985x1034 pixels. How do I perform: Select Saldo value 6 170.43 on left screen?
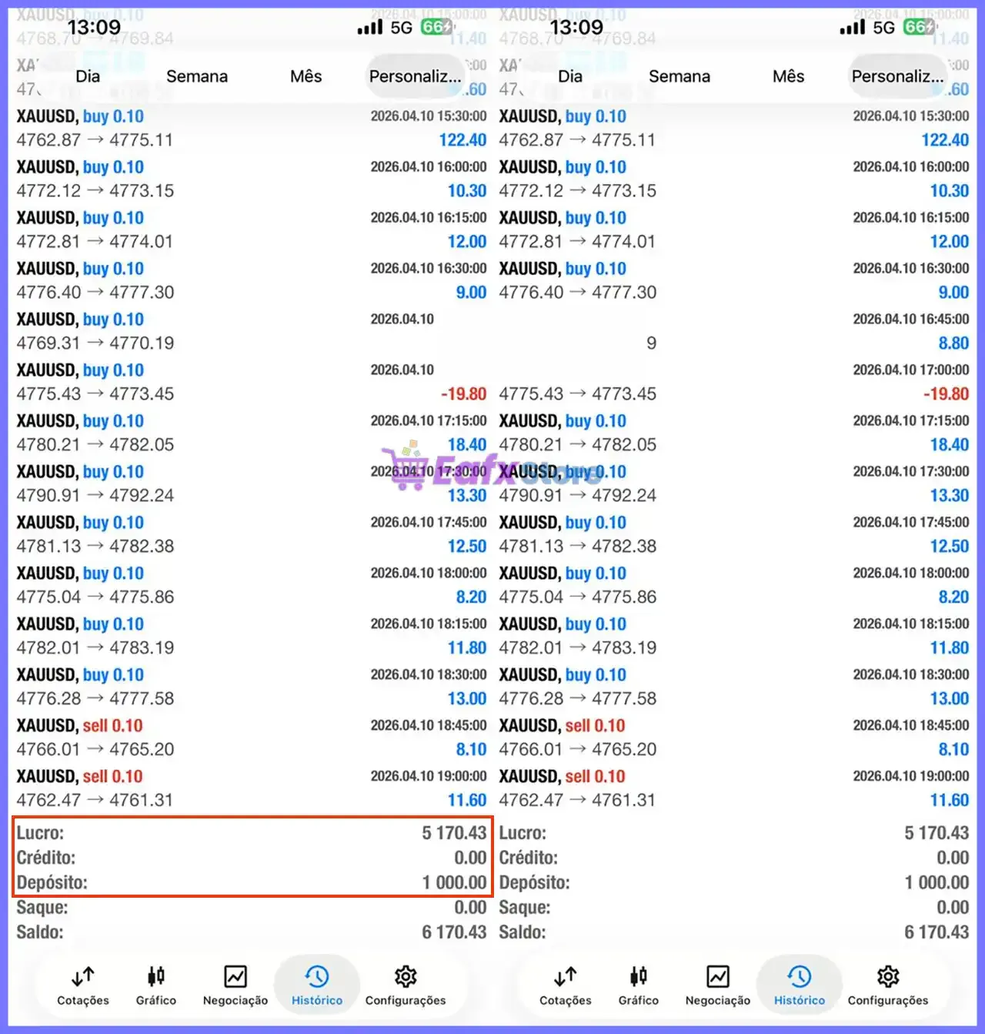(x=455, y=932)
